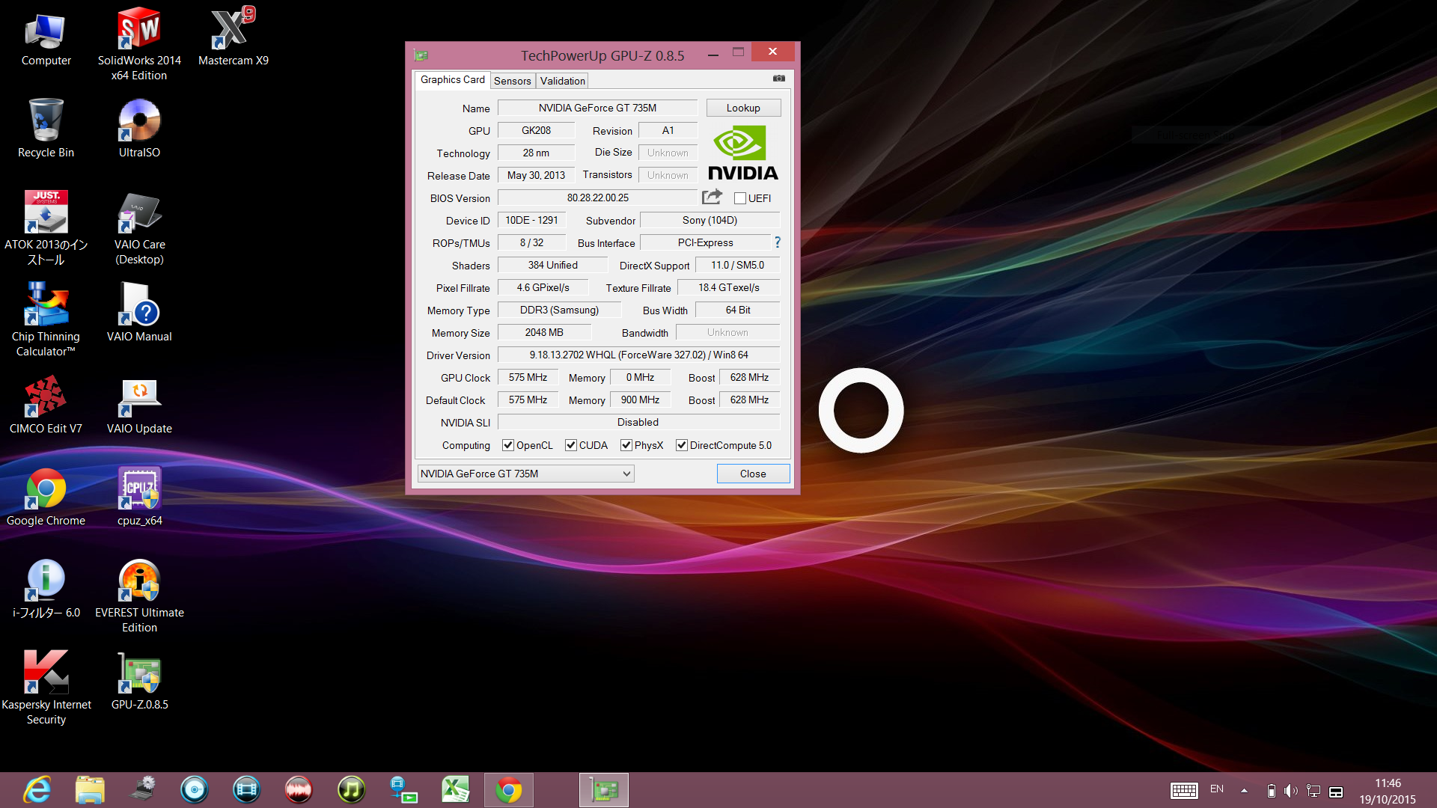Select the Mastercam X9 desktop shortcut
The height and width of the screenshot is (808, 1437).
click(233, 37)
